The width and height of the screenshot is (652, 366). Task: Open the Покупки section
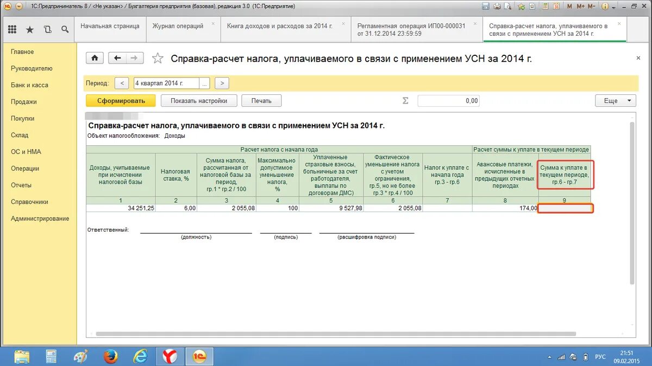(x=23, y=119)
